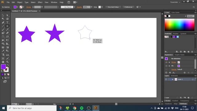Expand Fill attribute in Appearance panel
The image size is (197, 111).
[169, 66]
